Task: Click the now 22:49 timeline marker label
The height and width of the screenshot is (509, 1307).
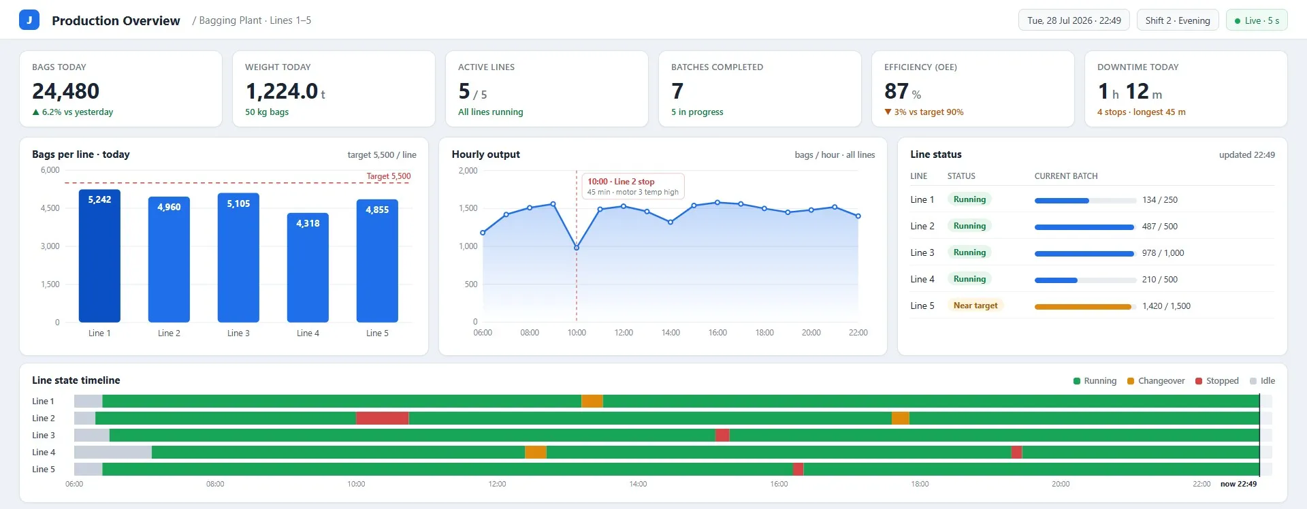Action: [1238, 485]
